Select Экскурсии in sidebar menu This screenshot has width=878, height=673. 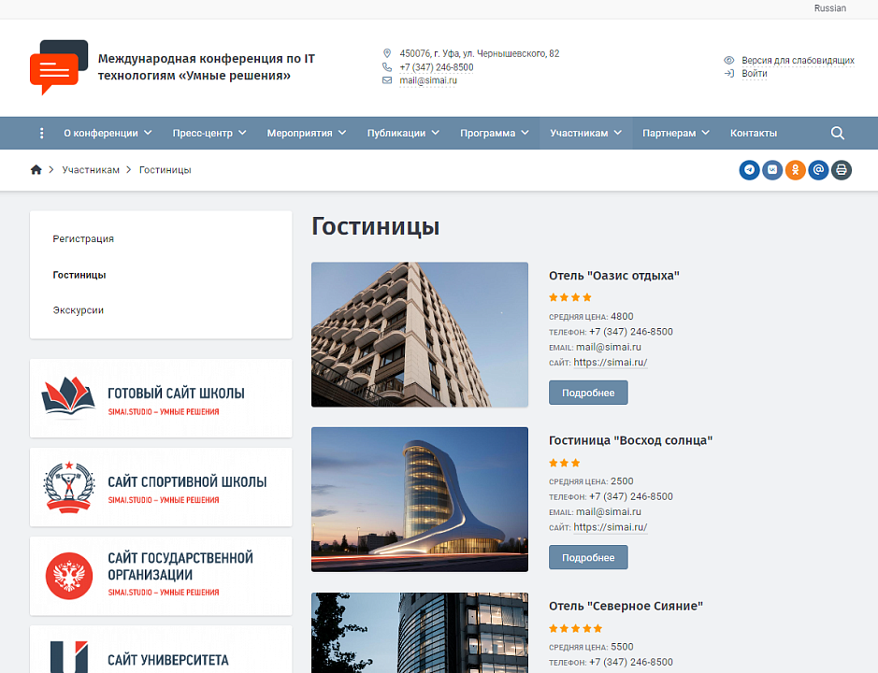[78, 310]
